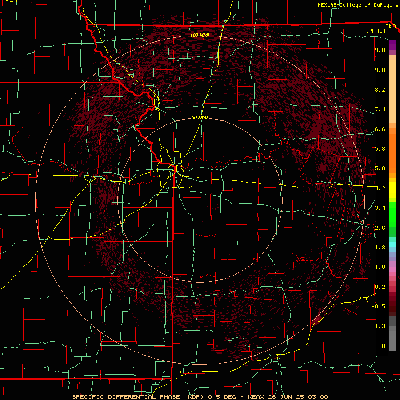
Task: Click the 9.8 scale value
Action: (380, 50)
